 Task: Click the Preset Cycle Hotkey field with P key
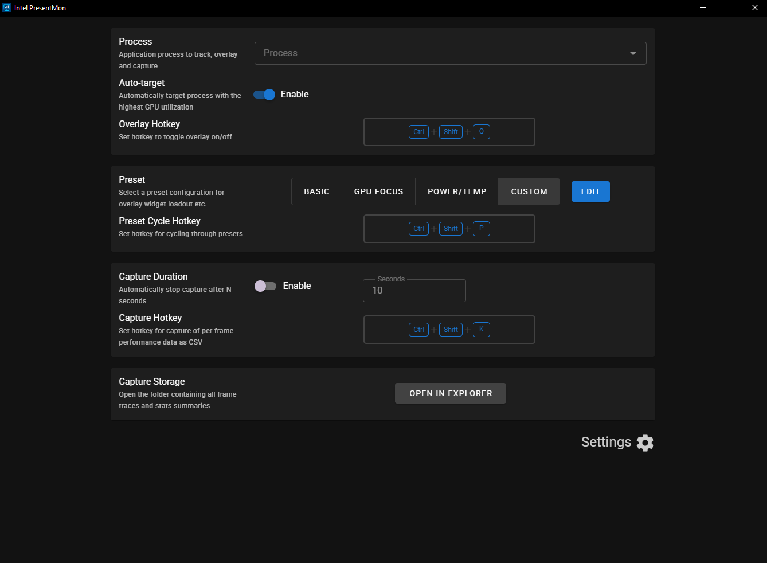click(449, 229)
